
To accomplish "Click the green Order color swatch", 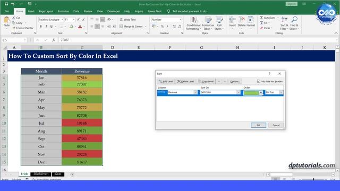I will pyautogui.click(x=251, y=93).
